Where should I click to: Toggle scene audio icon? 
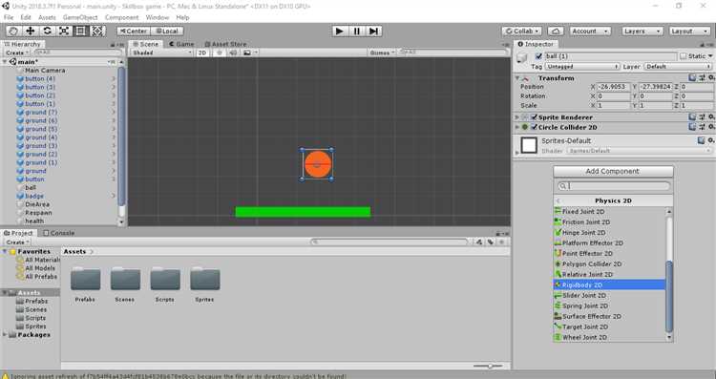(233, 53)
